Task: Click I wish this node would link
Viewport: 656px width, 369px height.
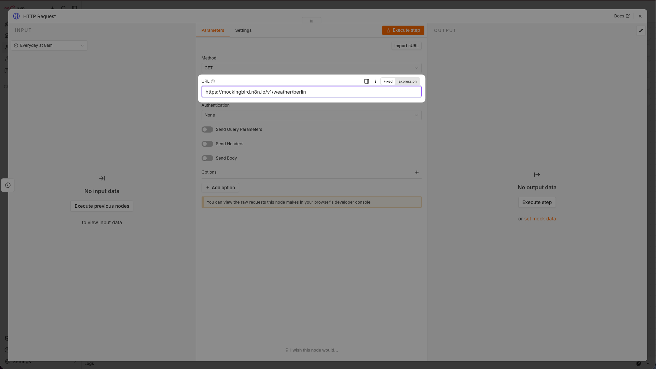Action: [x=311, y=350]
